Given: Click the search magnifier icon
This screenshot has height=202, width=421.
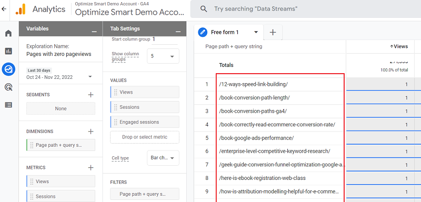Looking at the screenshot, I should click(204, 9).
